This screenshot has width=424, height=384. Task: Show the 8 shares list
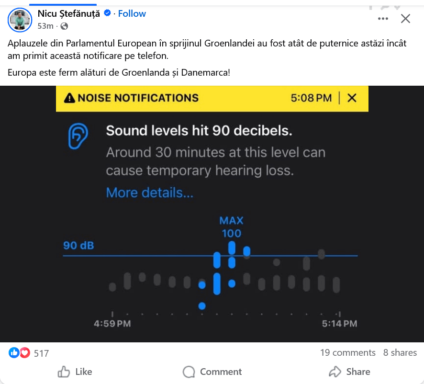pyautogui.click(x=400, y=352)
